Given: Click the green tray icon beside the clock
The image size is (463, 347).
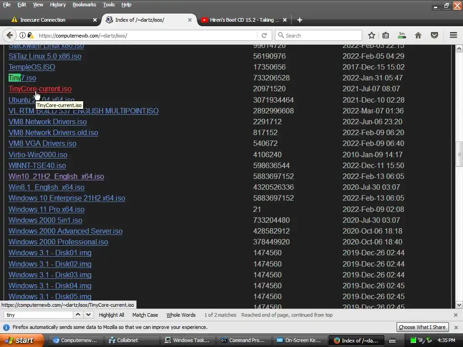Looking at the screenshot, I should point(413,340).
